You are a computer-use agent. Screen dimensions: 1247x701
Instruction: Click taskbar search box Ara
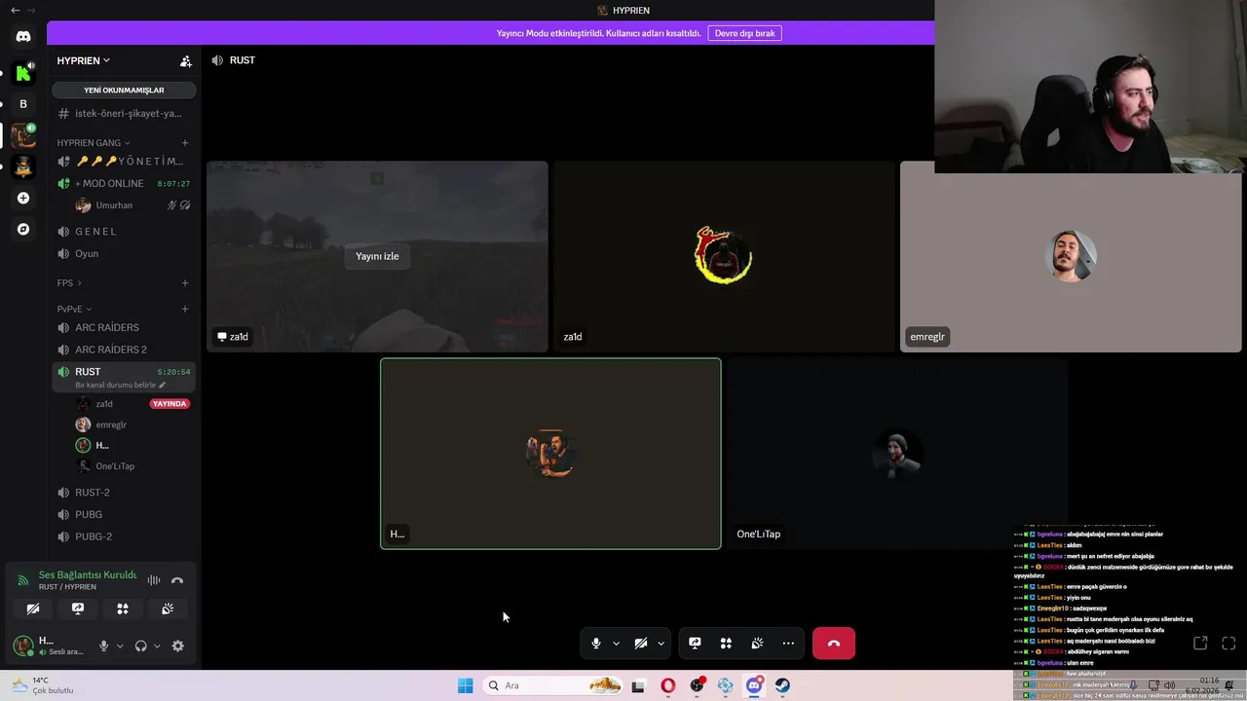click(552, 685)
